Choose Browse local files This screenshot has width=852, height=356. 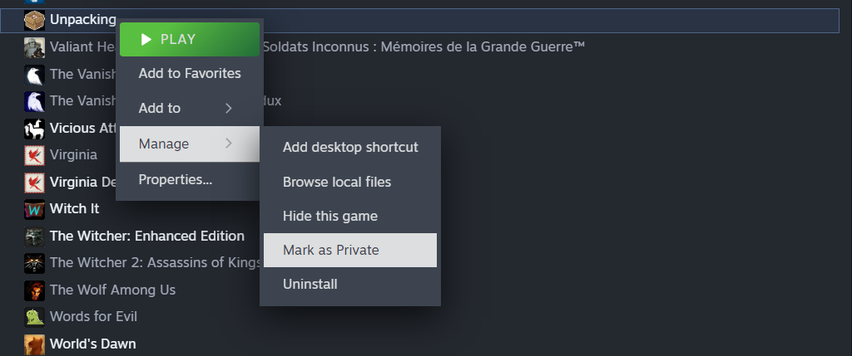350,182
